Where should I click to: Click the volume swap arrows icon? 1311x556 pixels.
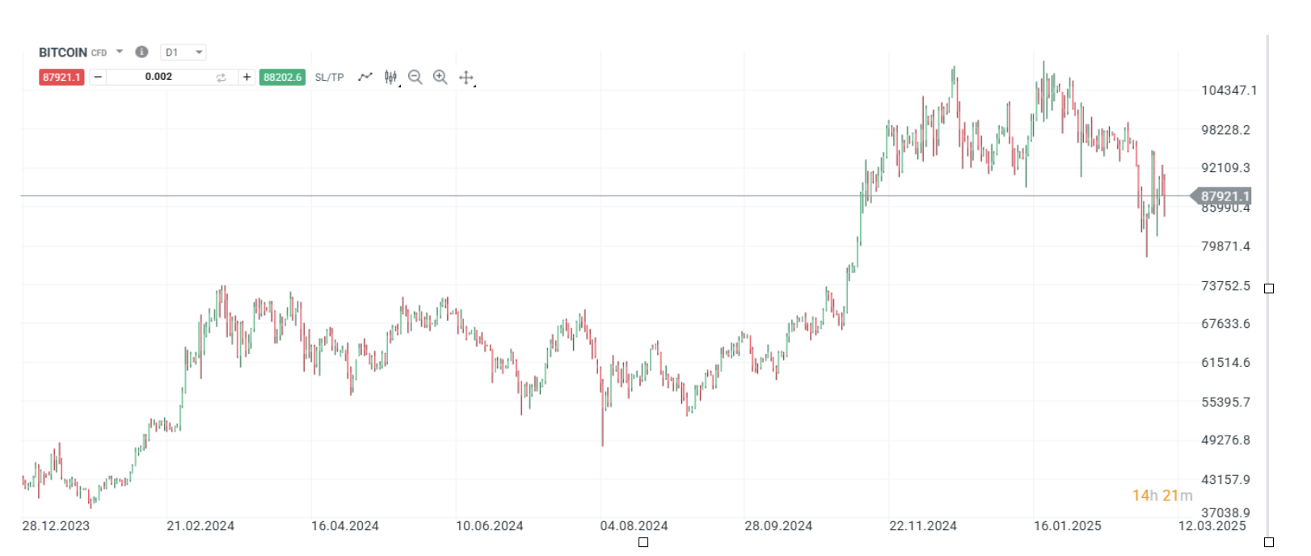coord(221,78)
